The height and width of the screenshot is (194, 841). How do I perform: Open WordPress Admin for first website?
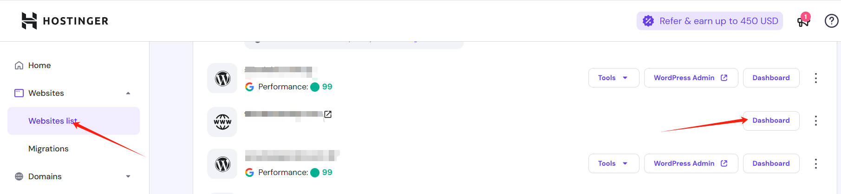click(x=691, y=78)
